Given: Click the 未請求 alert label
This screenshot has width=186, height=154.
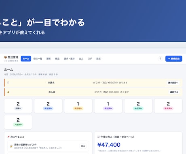Looking at the screenshot, I should (x=51, y=83).
